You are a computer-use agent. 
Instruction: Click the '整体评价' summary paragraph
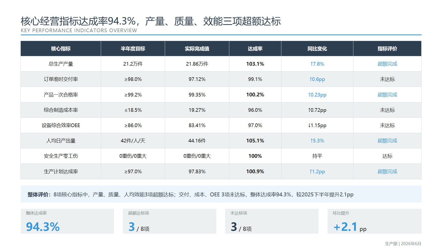point(190,195)
